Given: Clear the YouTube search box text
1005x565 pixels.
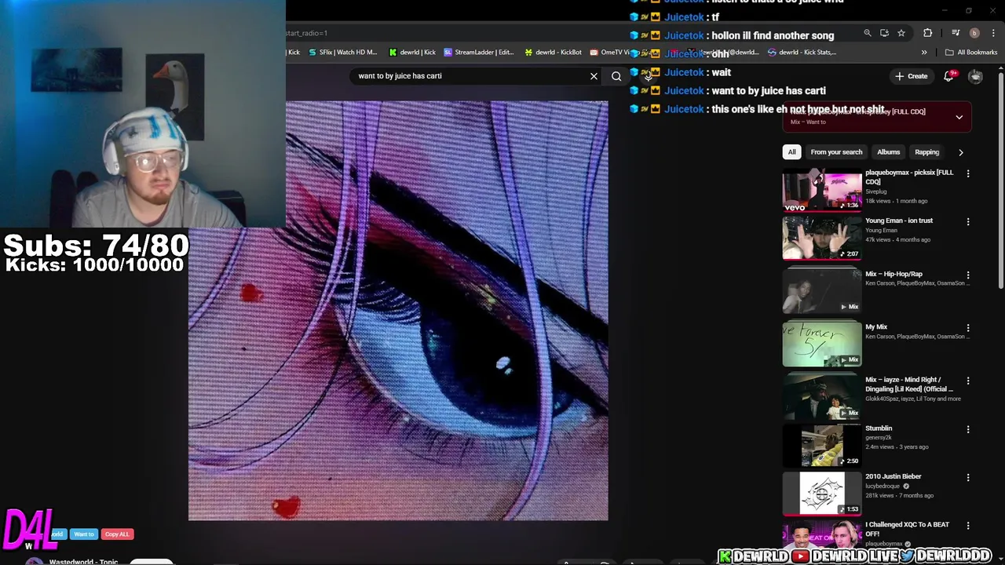Looking at the screenshot, I should 594,76.
